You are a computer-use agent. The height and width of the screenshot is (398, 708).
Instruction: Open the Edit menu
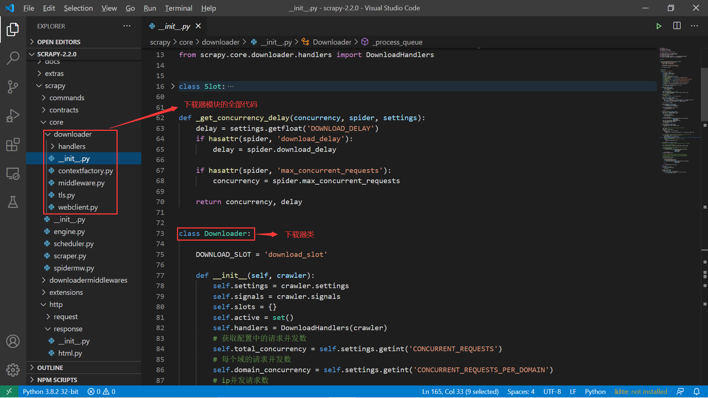tap(49, 8)
